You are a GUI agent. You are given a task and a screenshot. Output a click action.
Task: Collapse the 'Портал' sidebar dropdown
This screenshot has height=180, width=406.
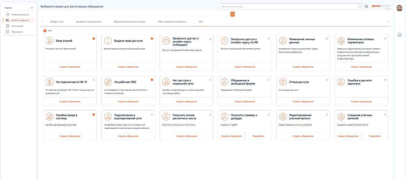point(32,8)
